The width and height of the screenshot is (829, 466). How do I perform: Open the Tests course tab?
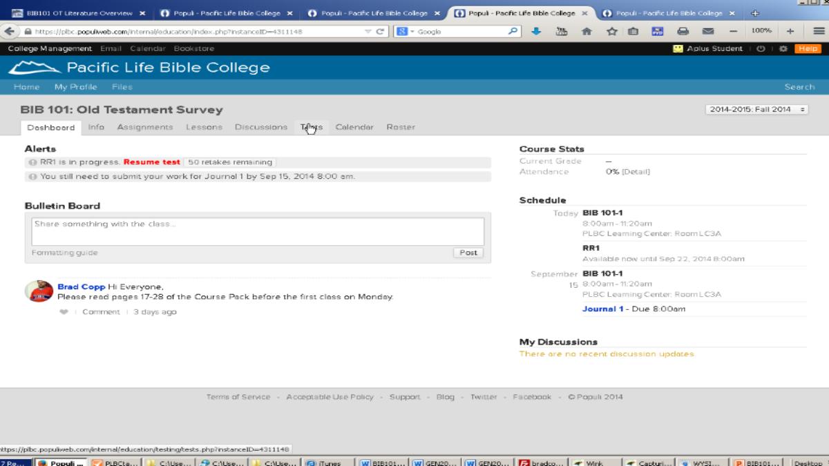pos(311,127)
